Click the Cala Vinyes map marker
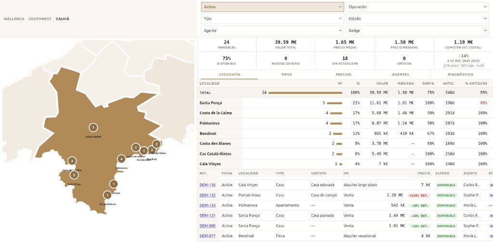This screenshot has width=493, height=242. pyautogui.click(x=114, y=184)
